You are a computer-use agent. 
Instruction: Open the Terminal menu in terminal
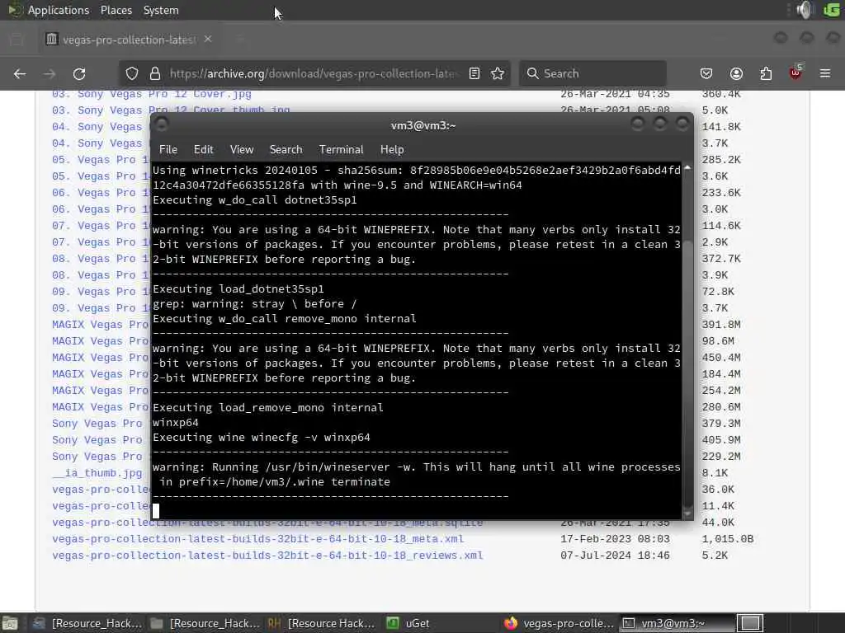click(x=341, y=150)
